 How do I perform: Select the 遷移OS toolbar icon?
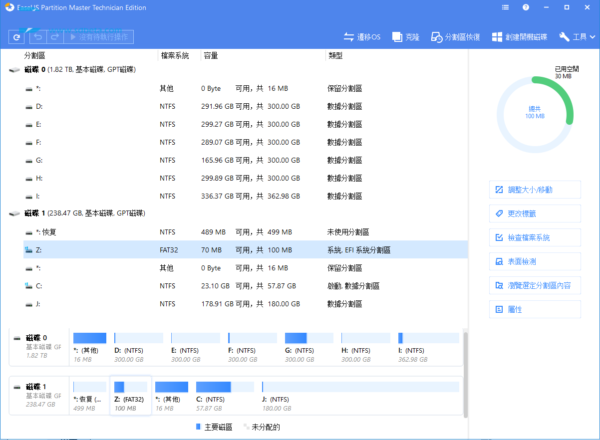click(361, 36)
